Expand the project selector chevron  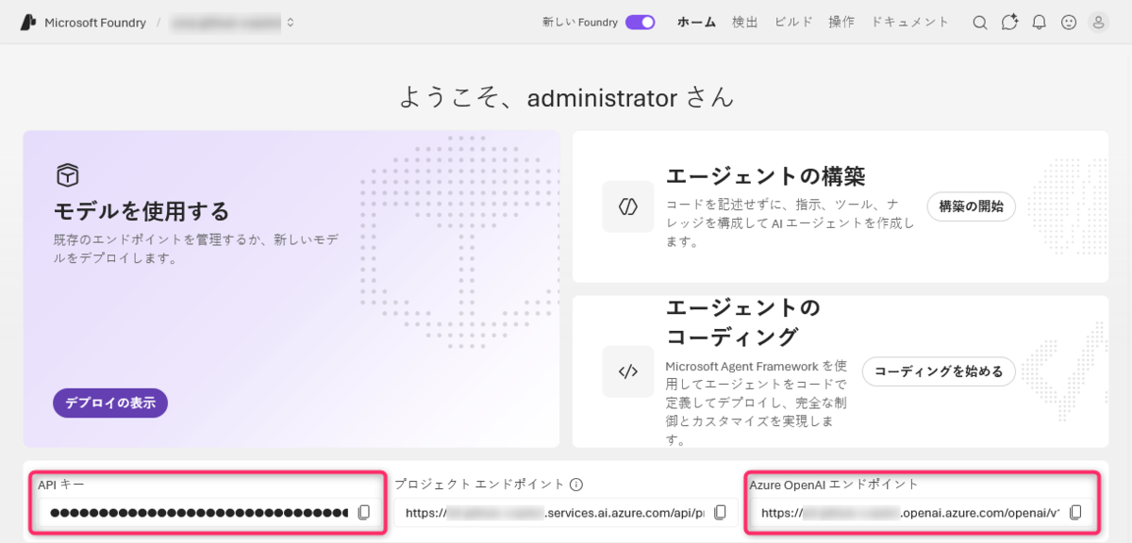(291, 23)
